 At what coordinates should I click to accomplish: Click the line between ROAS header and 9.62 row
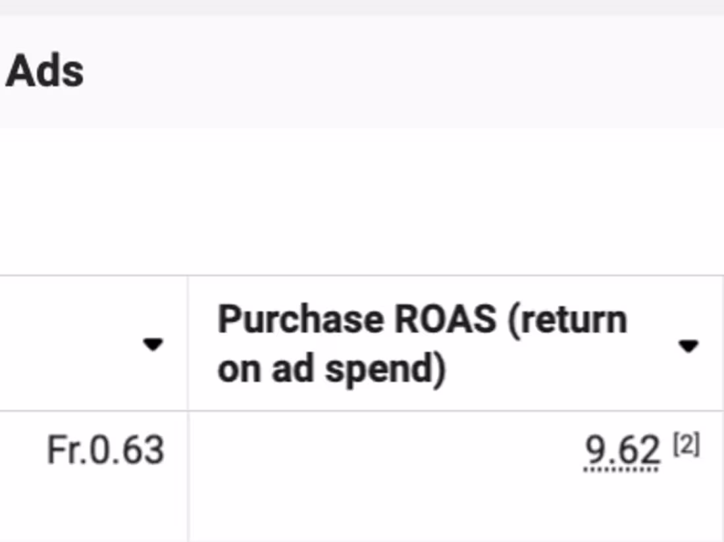[454, 411]
